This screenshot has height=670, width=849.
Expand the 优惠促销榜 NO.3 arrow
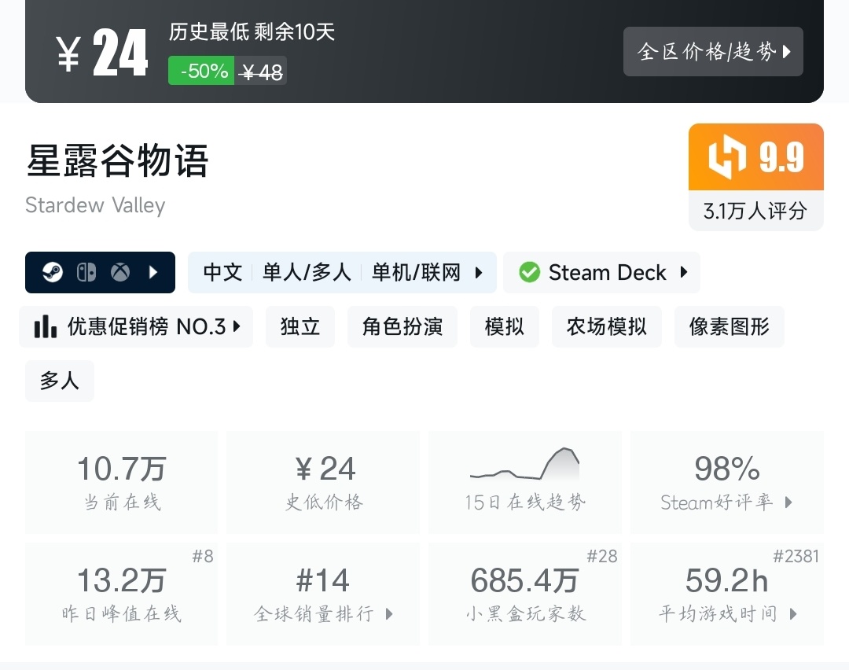coord(237,326)
